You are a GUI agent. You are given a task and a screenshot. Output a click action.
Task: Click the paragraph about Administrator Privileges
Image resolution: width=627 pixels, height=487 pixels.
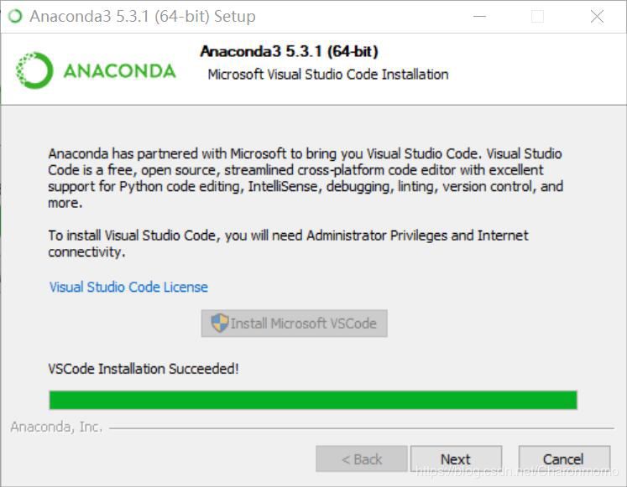(288, 243)
